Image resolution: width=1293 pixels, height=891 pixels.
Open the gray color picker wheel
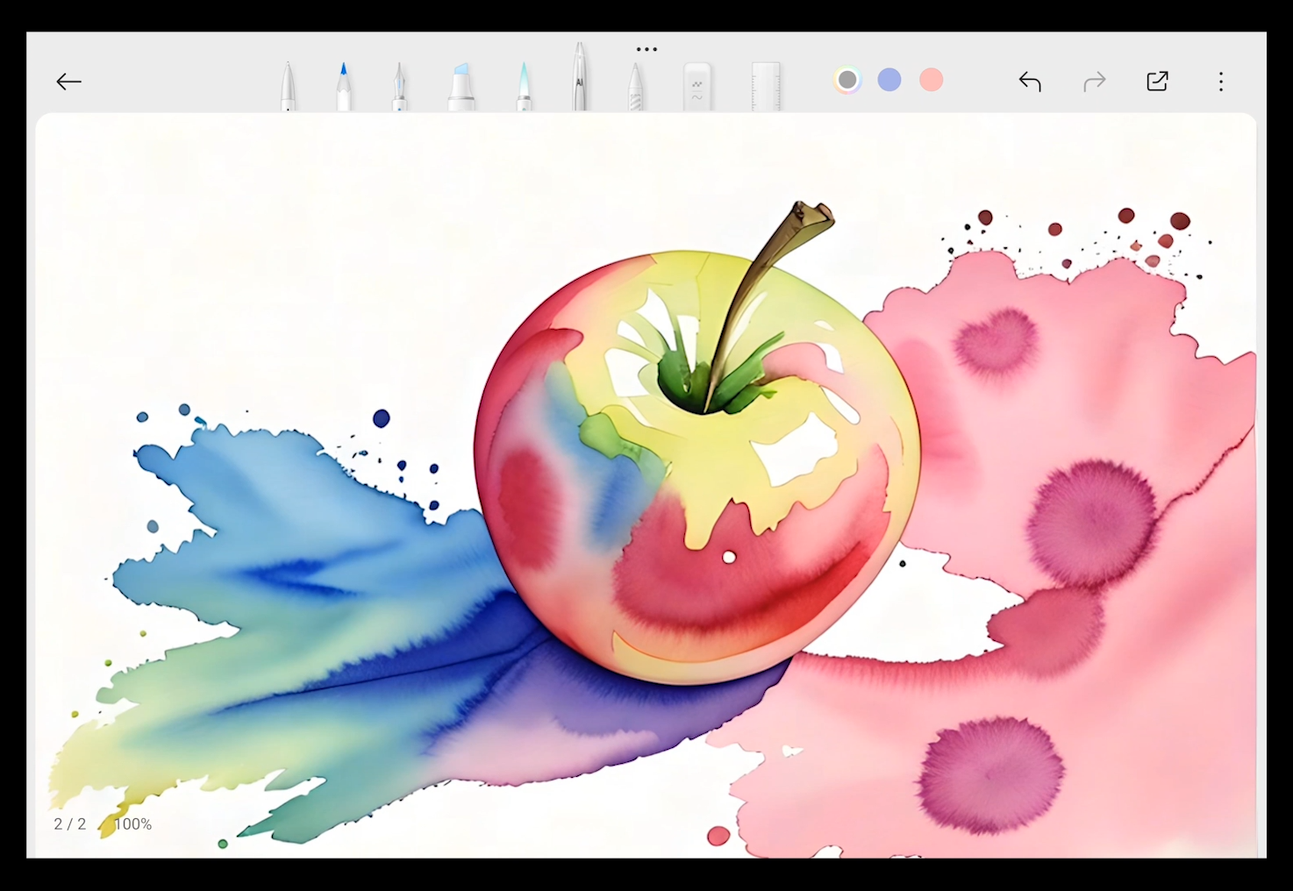pyautogui.click(x=847, y=81)
